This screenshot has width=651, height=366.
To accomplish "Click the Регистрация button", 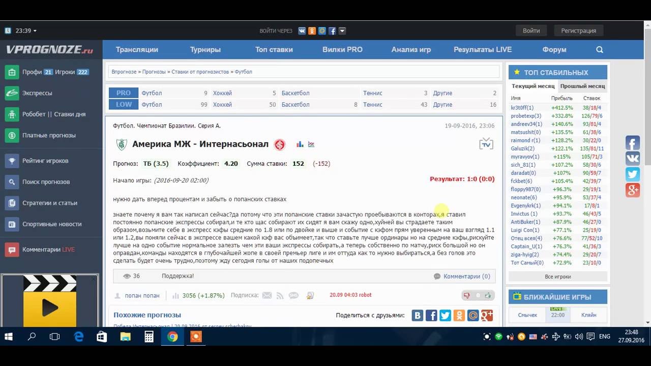I will [578, 30].
